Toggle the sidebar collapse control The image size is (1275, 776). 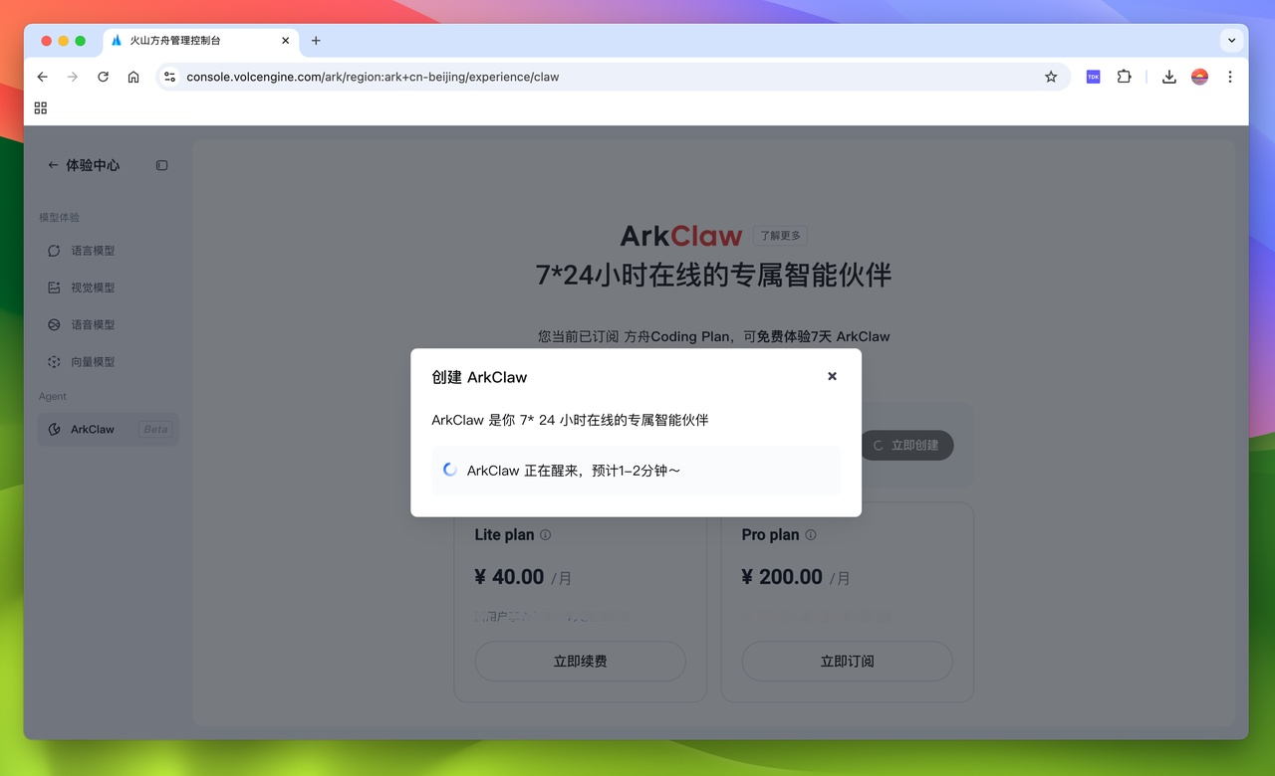pyautogui.click(x=161, y=165)
